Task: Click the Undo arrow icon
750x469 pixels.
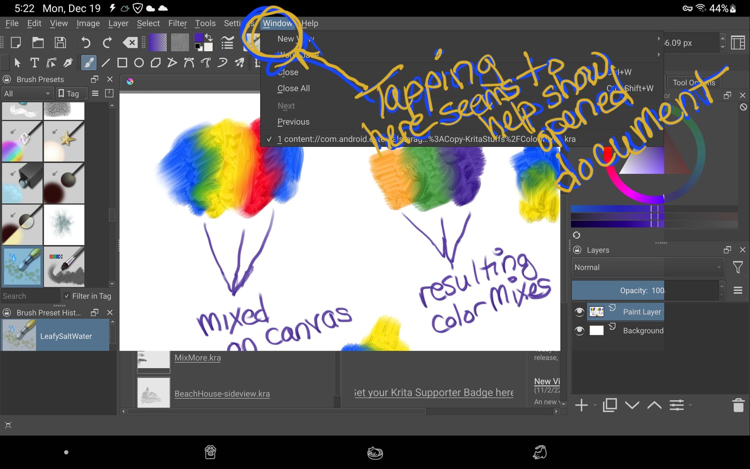Action: [86, 42]
